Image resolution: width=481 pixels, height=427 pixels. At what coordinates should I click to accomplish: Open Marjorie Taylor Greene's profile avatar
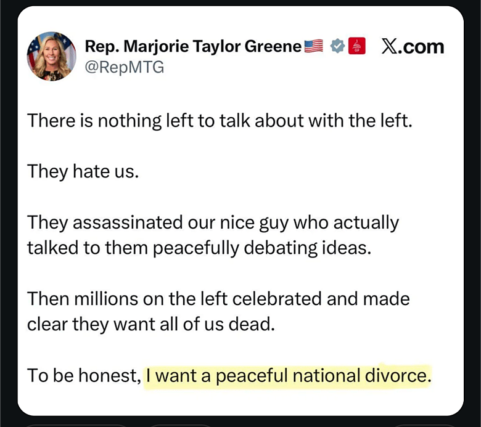tap(52, 56)
